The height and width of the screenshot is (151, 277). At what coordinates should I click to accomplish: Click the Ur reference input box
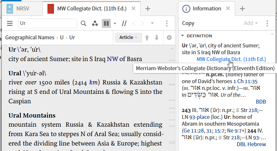click(x=47, y=23)
